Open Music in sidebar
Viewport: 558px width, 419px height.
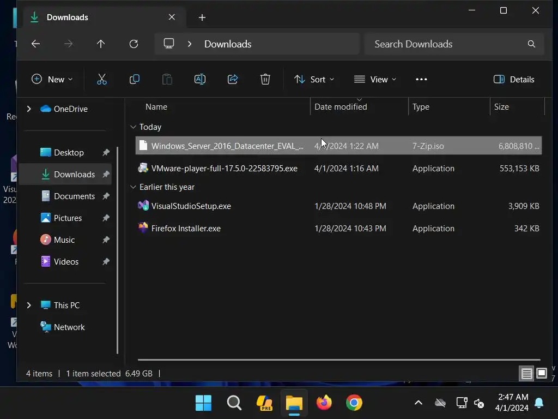pos(64,240)
